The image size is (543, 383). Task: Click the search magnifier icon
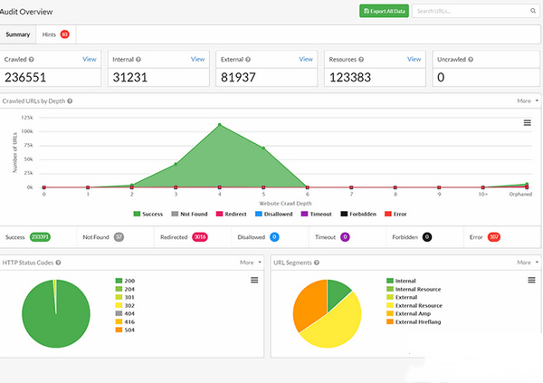click(x=531, y=12)
